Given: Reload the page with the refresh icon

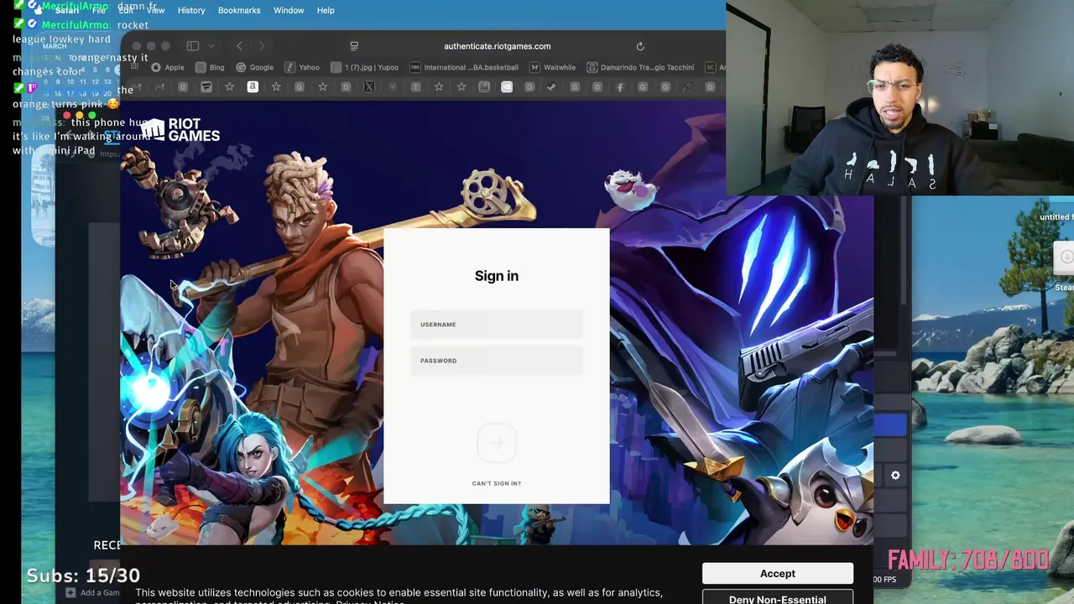Looking at the screenshot, I should point(640,46).
